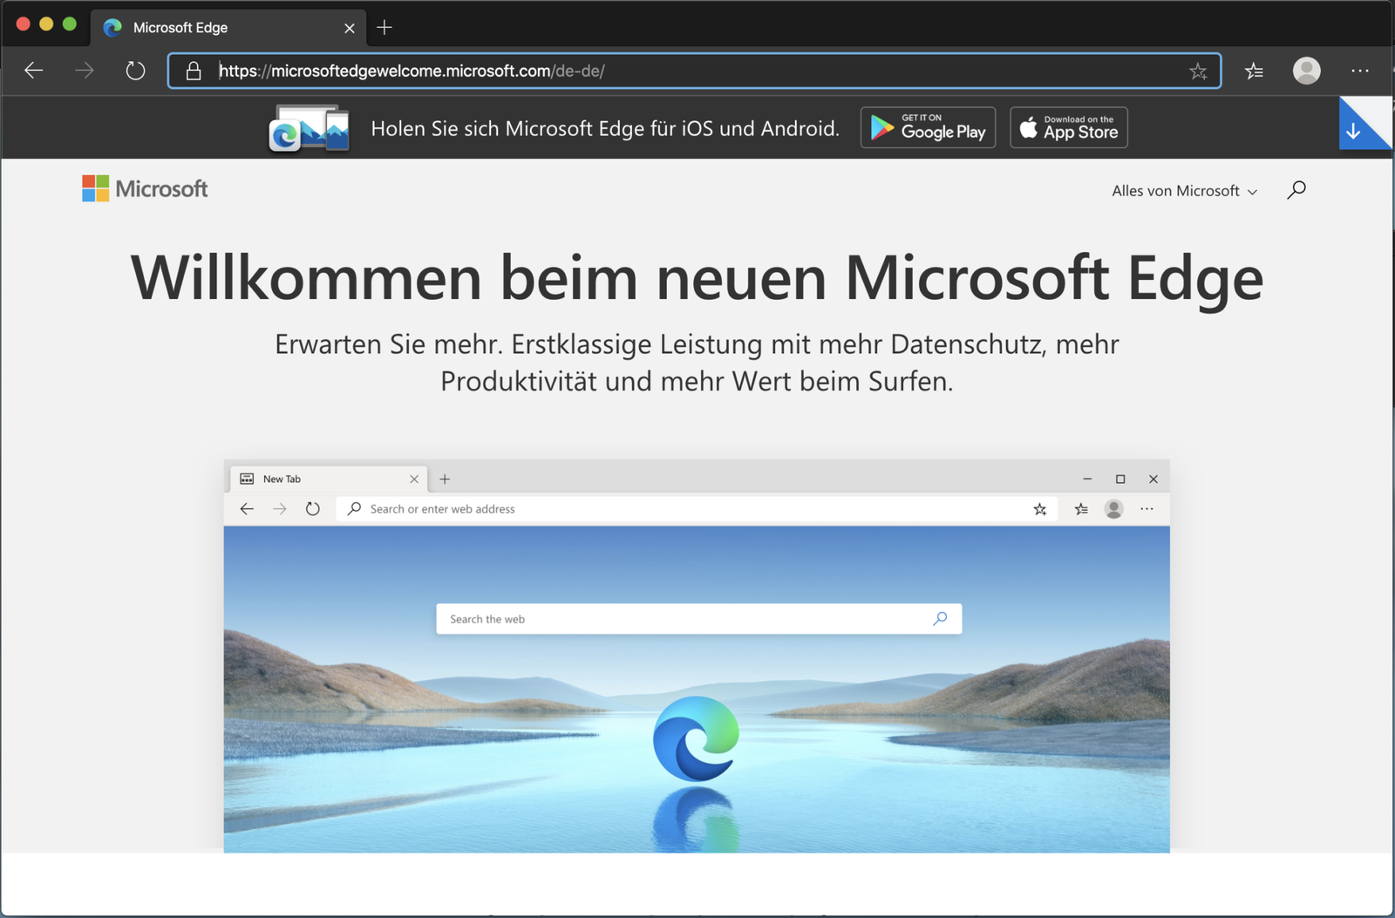This screenshot has width=1395, height=918.
Task: Click the Search or enter web address field
Action: pos(697,509)
